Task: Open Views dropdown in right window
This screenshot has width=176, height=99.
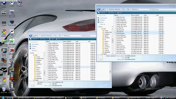Action: [x=112, y=13]
